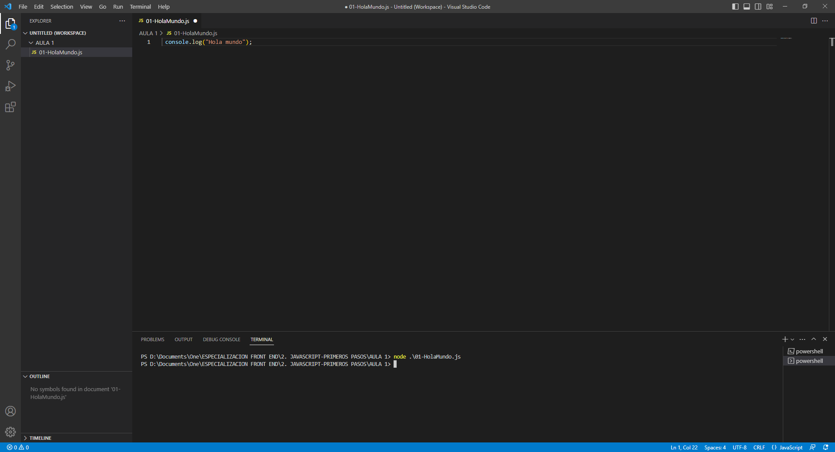Click the editor vertical scrollbar
The image size is (835, 452).
832,42
